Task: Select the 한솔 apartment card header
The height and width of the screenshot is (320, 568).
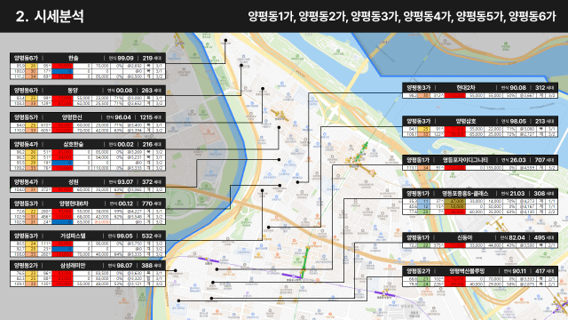Action: [x=88, y=58]
